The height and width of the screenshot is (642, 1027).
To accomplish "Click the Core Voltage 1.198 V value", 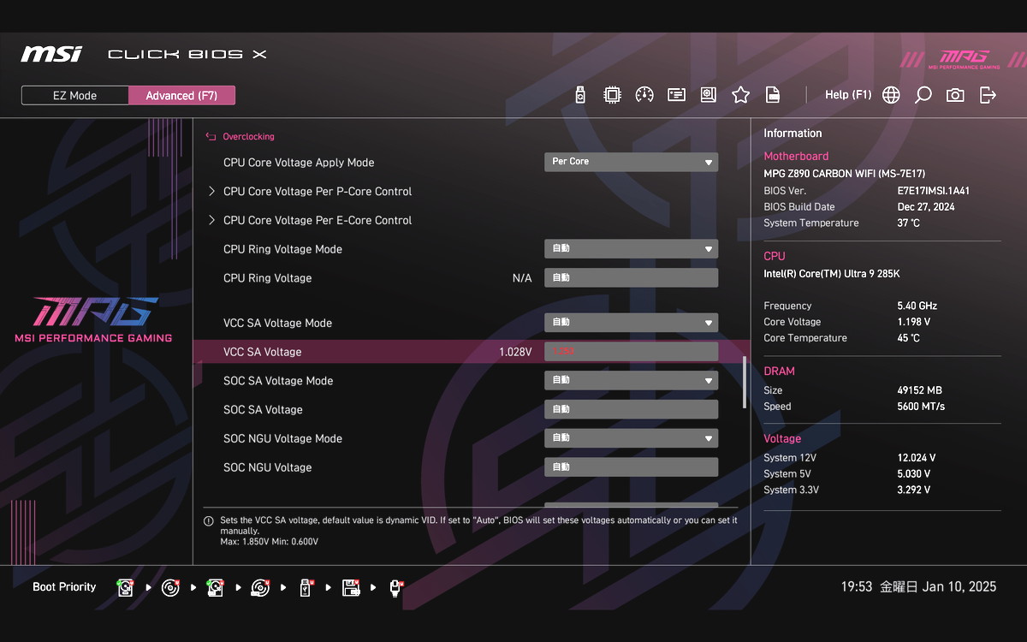I will point(913,322).
